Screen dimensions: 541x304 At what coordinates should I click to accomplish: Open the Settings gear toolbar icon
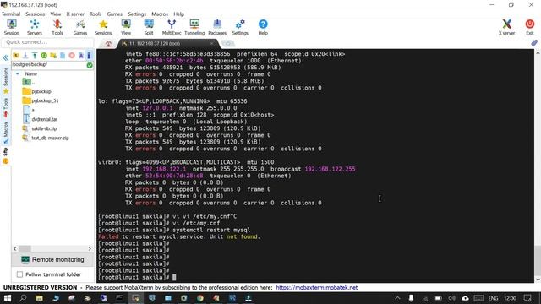coord(240,27)
